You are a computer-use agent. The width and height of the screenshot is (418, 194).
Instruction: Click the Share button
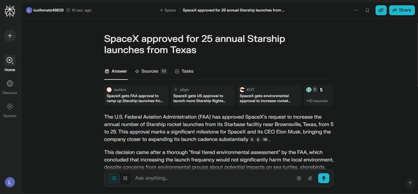pos(402,10)
